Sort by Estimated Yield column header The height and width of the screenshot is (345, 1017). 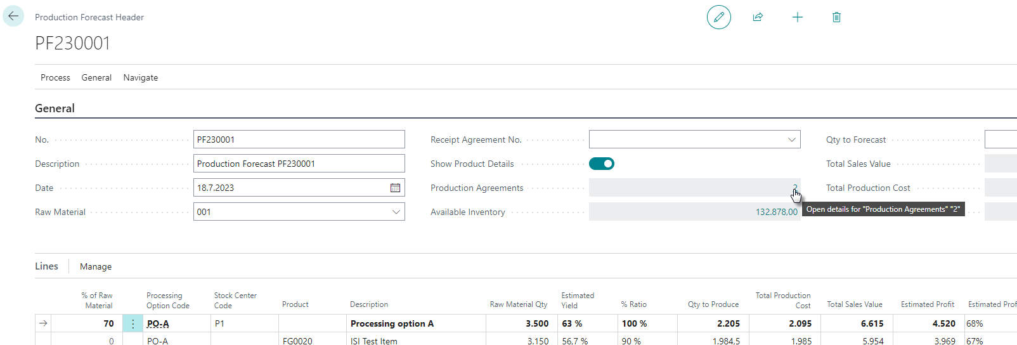click(577, 300)
